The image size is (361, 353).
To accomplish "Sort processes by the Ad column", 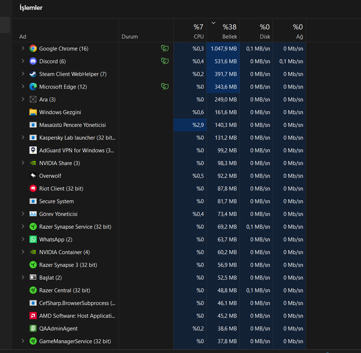I will [x=66, y=30].
